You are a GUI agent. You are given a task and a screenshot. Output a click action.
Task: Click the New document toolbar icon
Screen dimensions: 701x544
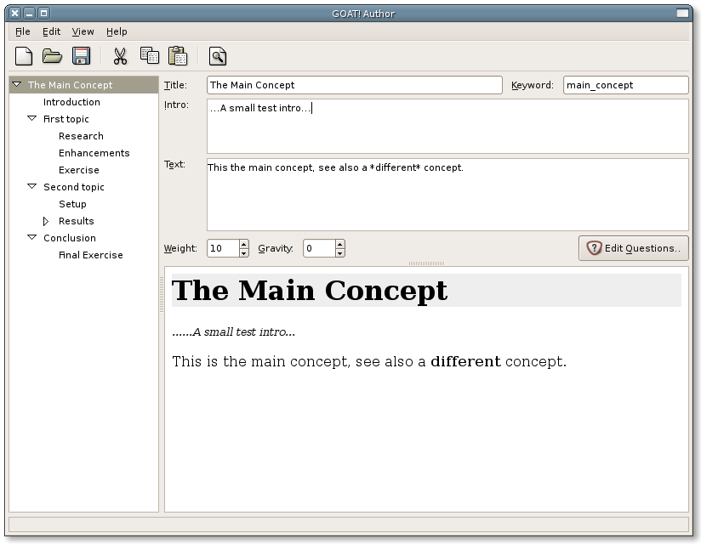(25, 57)
